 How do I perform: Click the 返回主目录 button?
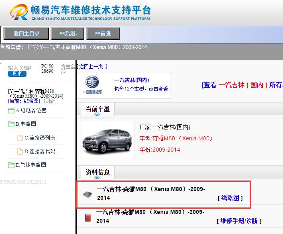[x=26, y=34]
